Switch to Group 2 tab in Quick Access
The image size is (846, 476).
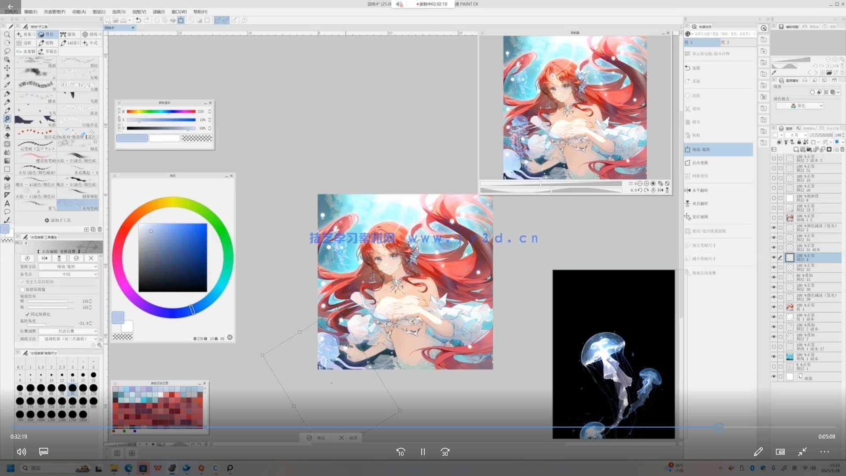pos(725,42)
